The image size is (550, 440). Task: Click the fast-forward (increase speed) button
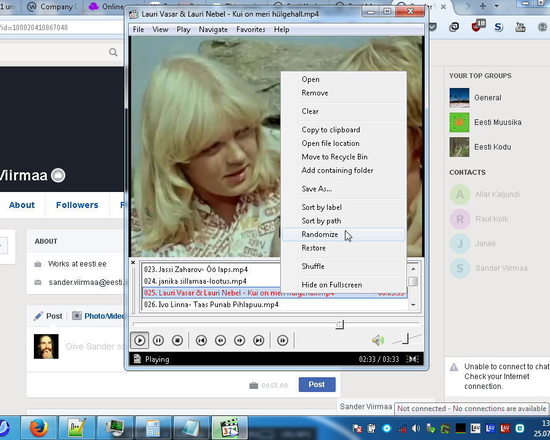240,340
